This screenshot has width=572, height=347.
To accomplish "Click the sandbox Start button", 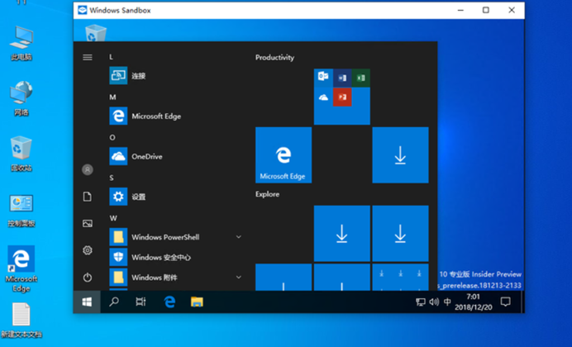I will coord(87,302).
